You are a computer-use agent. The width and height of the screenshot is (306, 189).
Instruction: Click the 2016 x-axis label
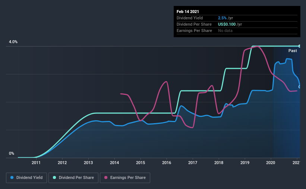tap(167, 163)
